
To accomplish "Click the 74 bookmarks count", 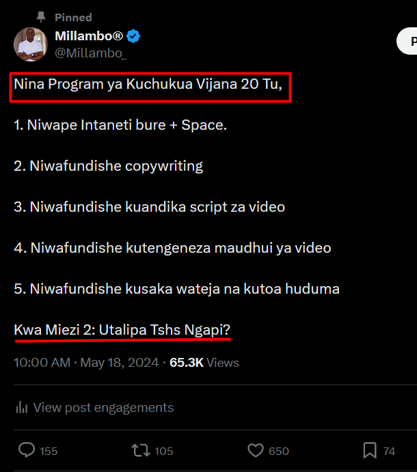I will click(x=389, y=451).
